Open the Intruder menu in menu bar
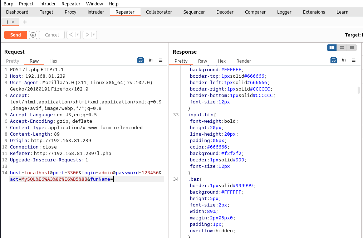 pyautogui.click(x=47, y=4)
